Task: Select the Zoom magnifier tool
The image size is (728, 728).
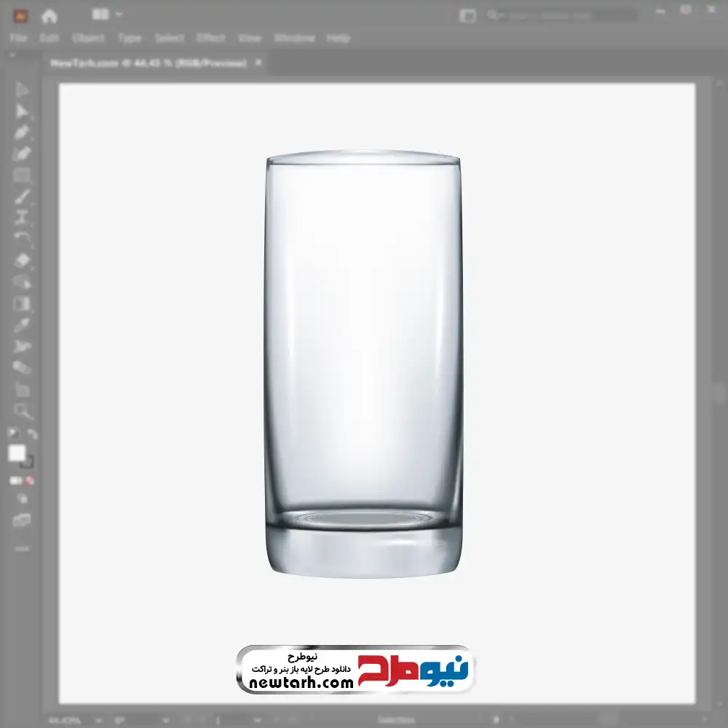Action: click(23, 411)
